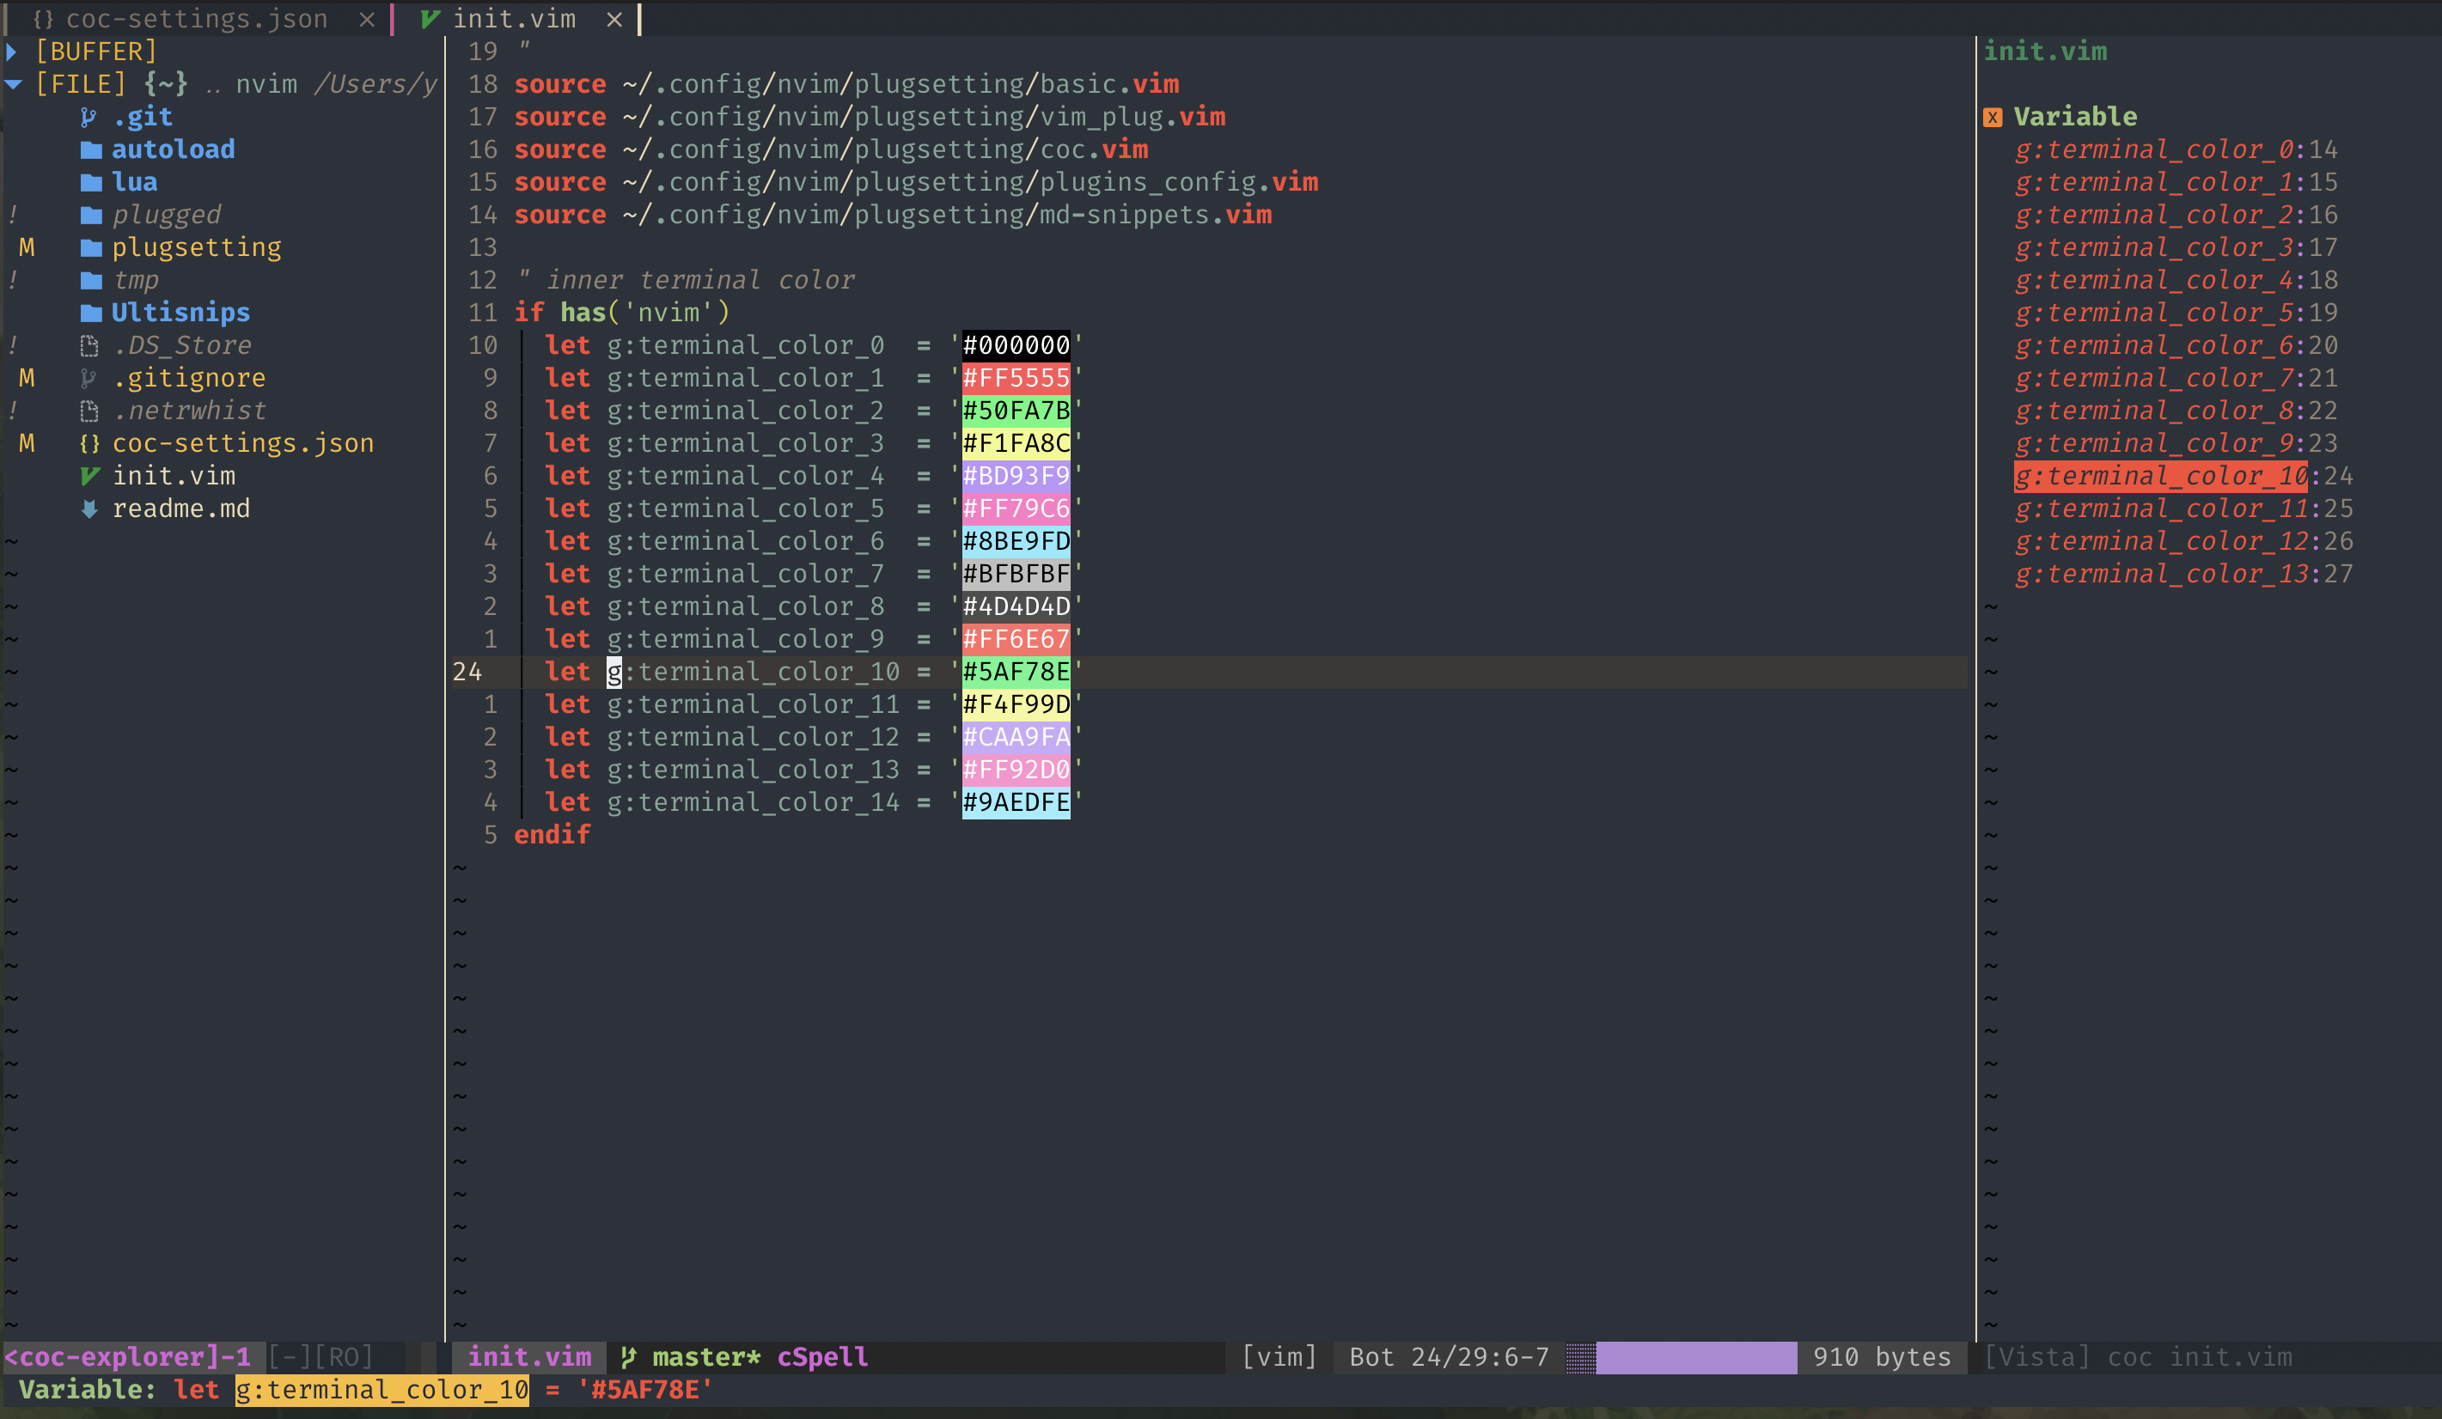Click the .DS_Store file icon

[89, 346]
